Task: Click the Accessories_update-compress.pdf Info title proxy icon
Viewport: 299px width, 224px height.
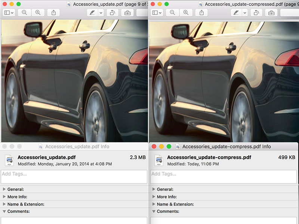Action: pyautogui.click(x=178, y=146)
